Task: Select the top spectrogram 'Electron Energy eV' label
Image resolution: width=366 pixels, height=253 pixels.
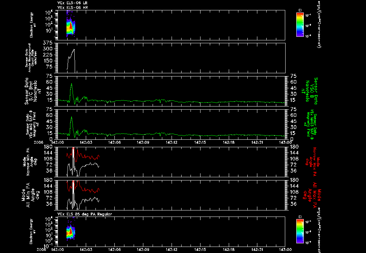Action: [x=33, y=25]
